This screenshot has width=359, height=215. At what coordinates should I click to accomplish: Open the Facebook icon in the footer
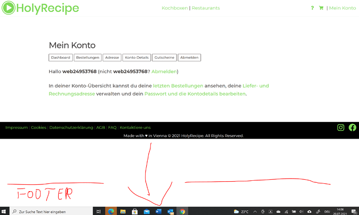point(352,127)
